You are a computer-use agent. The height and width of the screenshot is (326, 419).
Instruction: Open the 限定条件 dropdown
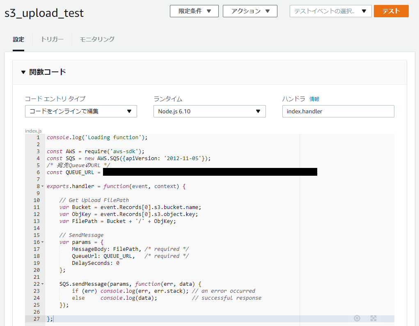click(194, 11)
